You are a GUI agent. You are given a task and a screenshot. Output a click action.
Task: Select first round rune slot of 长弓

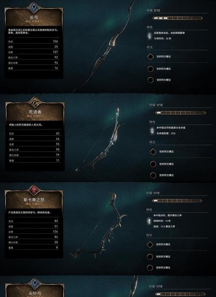click(x=150, y=69)
